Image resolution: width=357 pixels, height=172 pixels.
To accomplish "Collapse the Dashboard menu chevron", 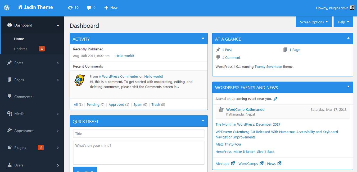I will click(x=58, y=25).
